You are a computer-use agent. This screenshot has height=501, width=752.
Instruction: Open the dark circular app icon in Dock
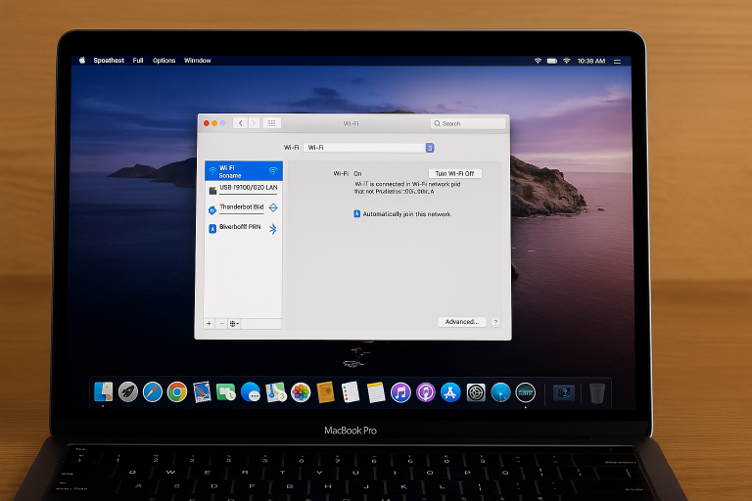pyautogui.click(x=525, y=392)
